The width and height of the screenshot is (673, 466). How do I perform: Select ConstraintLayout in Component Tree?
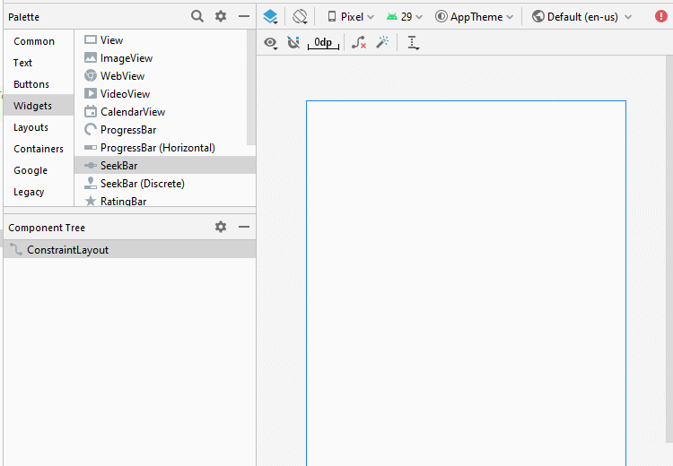pyautogui.click(x=129, y=249)
